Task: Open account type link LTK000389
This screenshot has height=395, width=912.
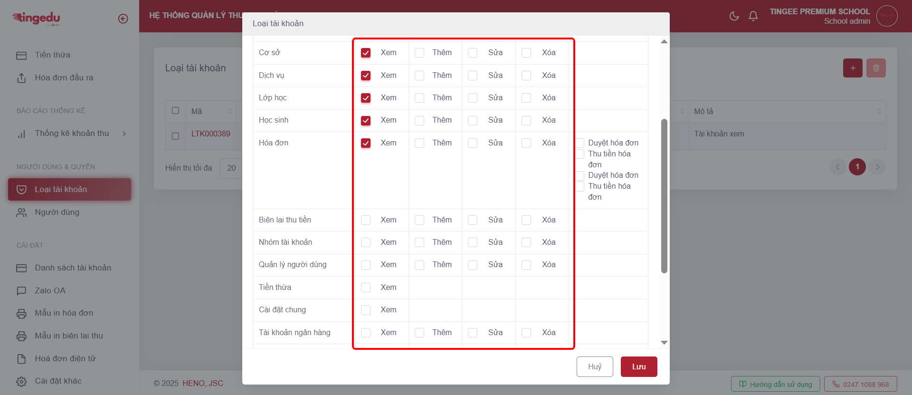Action: [210, 134]
